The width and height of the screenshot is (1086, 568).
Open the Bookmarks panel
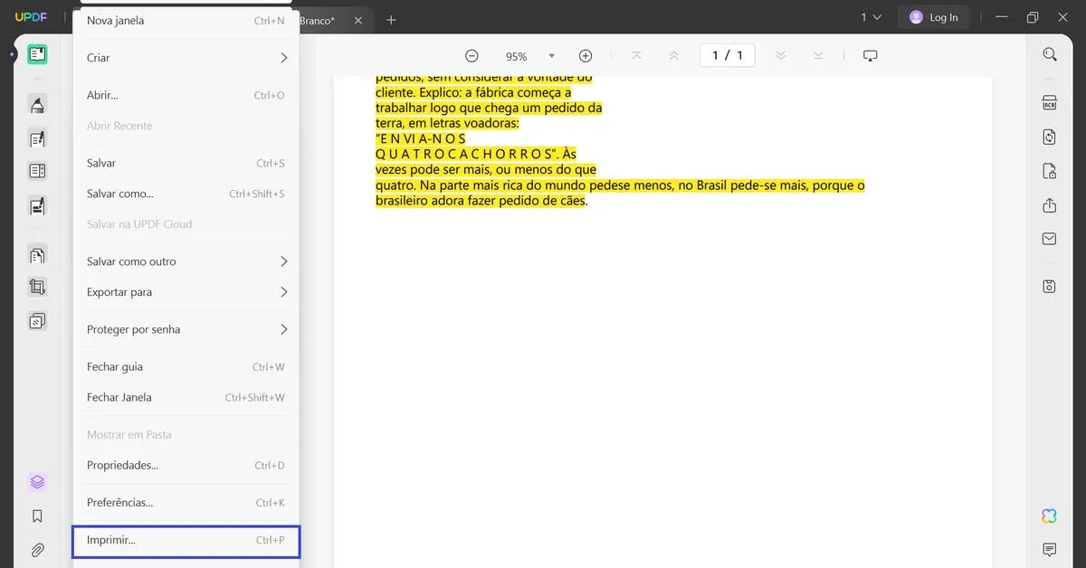pyautogui.click(x=37, y=516)
